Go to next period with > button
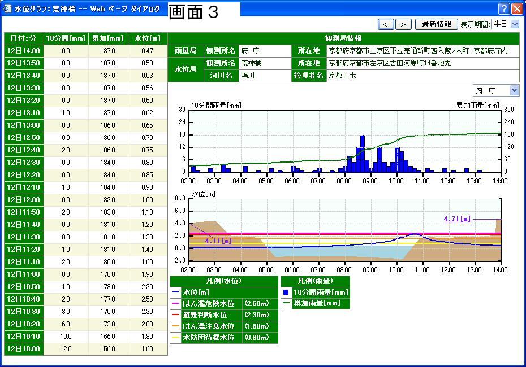 [403, 24]
